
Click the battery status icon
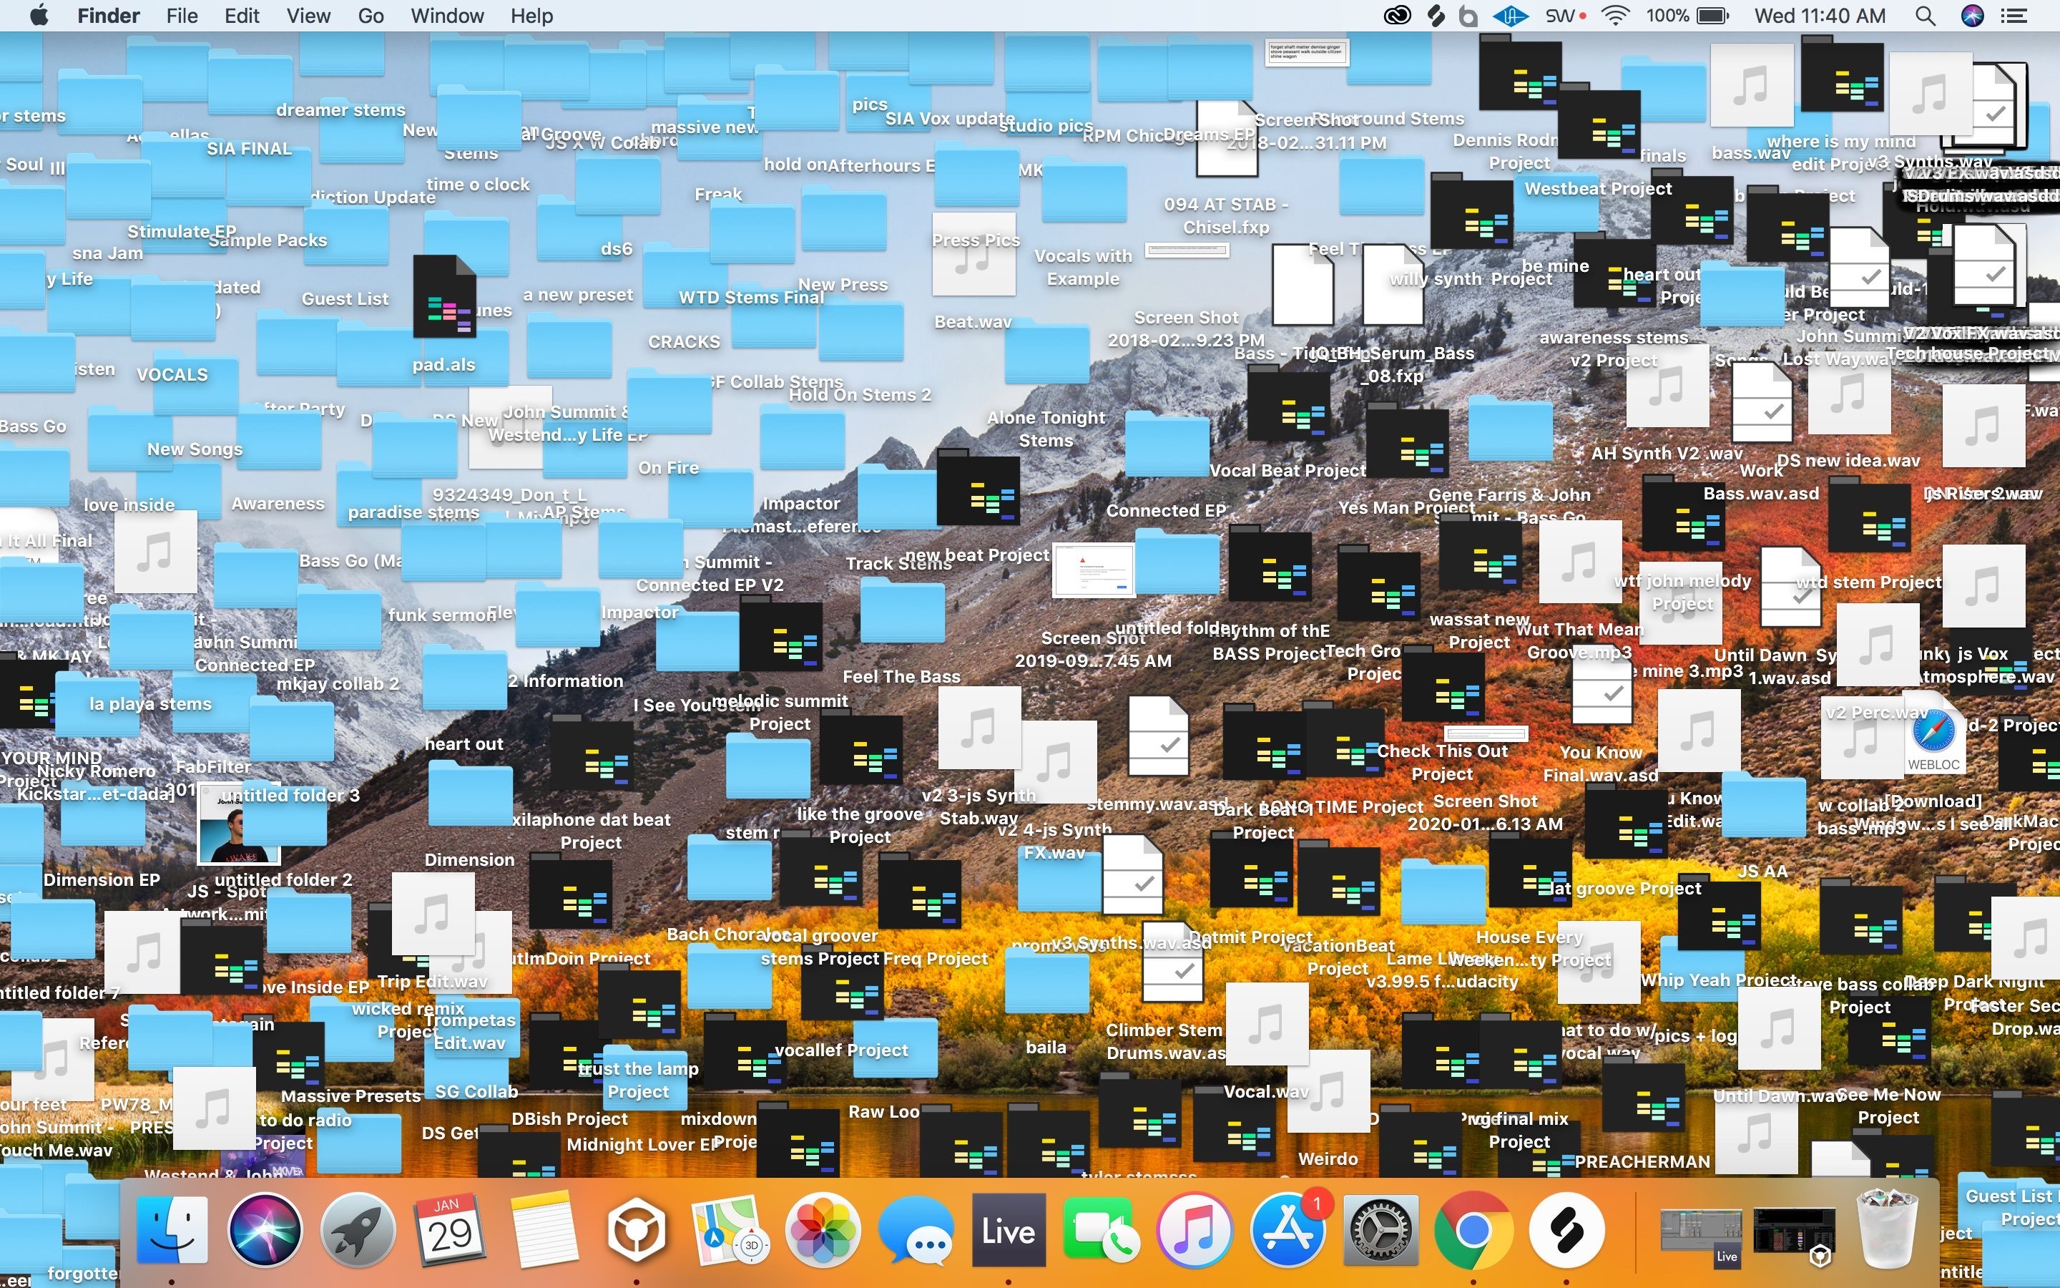[x=1712, y=15]
